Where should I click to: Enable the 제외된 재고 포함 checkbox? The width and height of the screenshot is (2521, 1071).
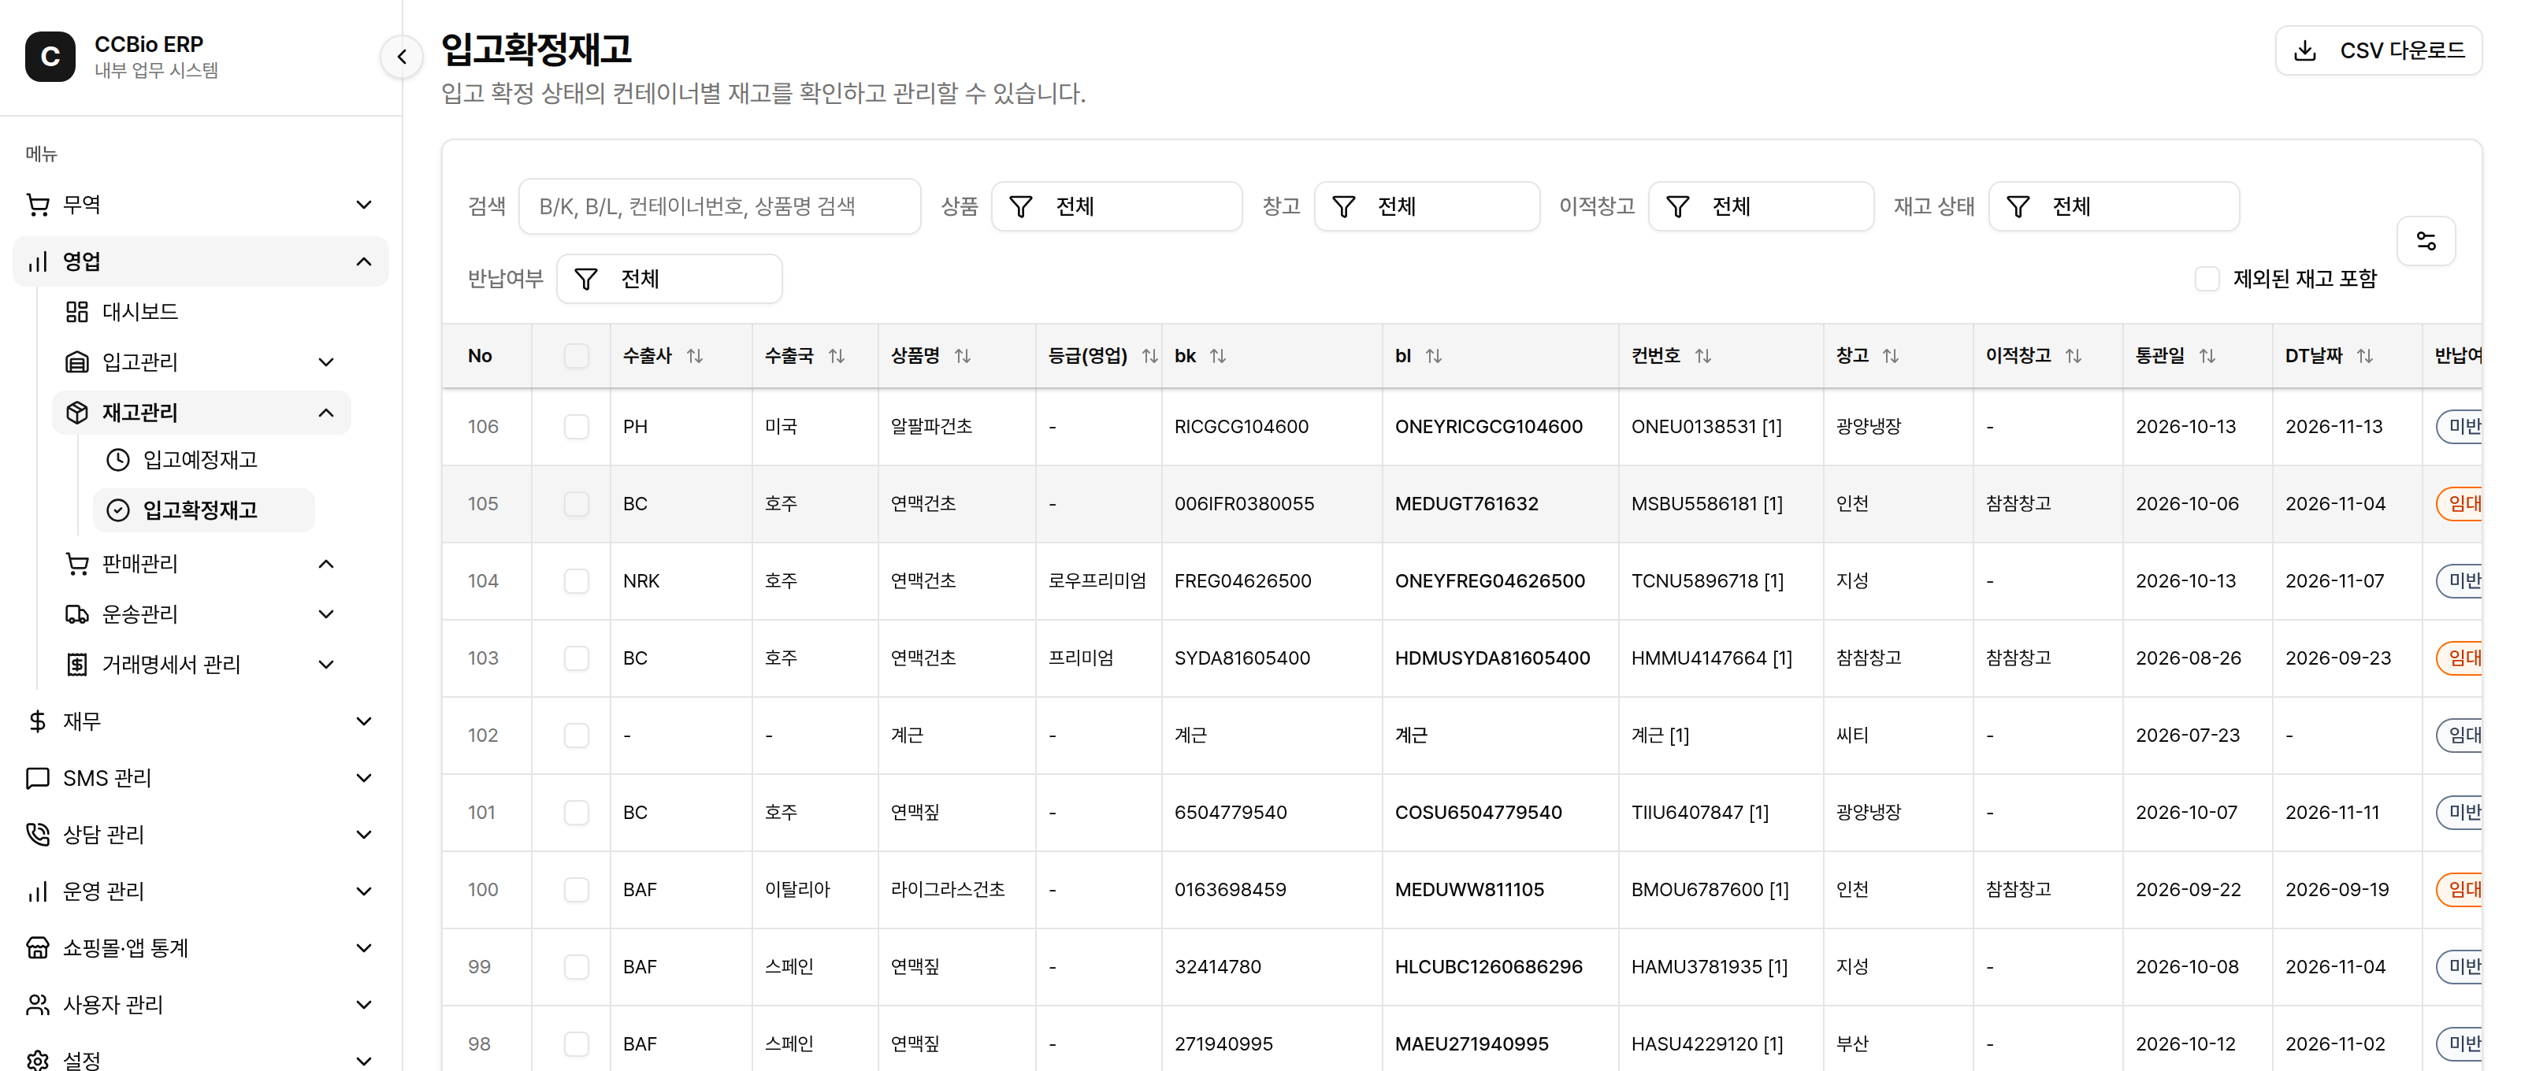coord(2207,279)
